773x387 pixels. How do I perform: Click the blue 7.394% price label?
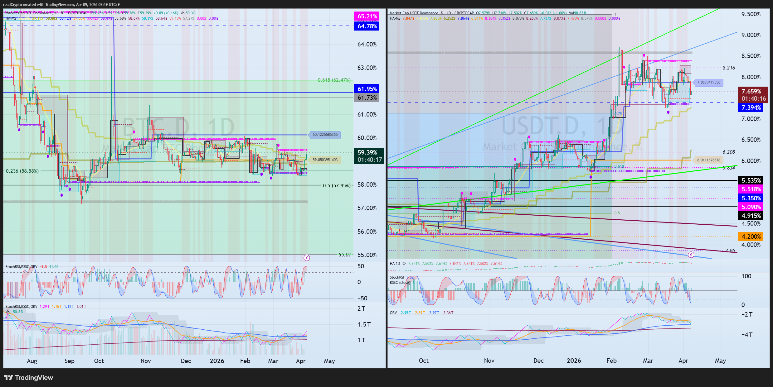pos(751,107)
